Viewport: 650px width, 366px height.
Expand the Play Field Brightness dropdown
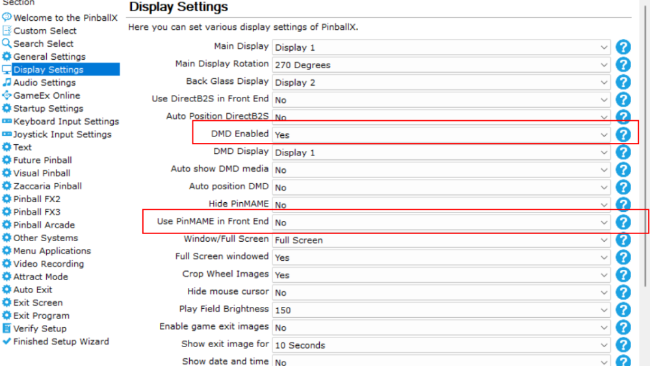pos(441,309)
